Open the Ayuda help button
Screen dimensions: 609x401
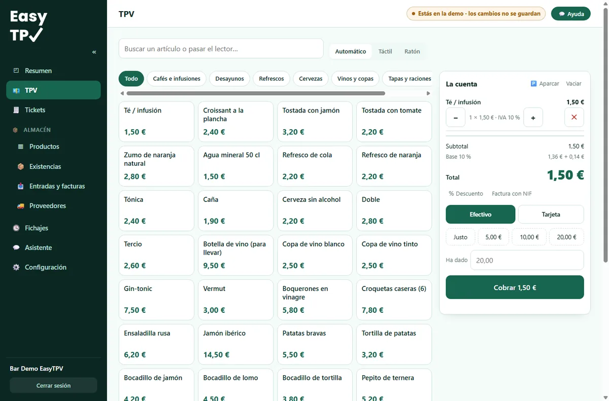pyautogui.click(x=571, y=14)
